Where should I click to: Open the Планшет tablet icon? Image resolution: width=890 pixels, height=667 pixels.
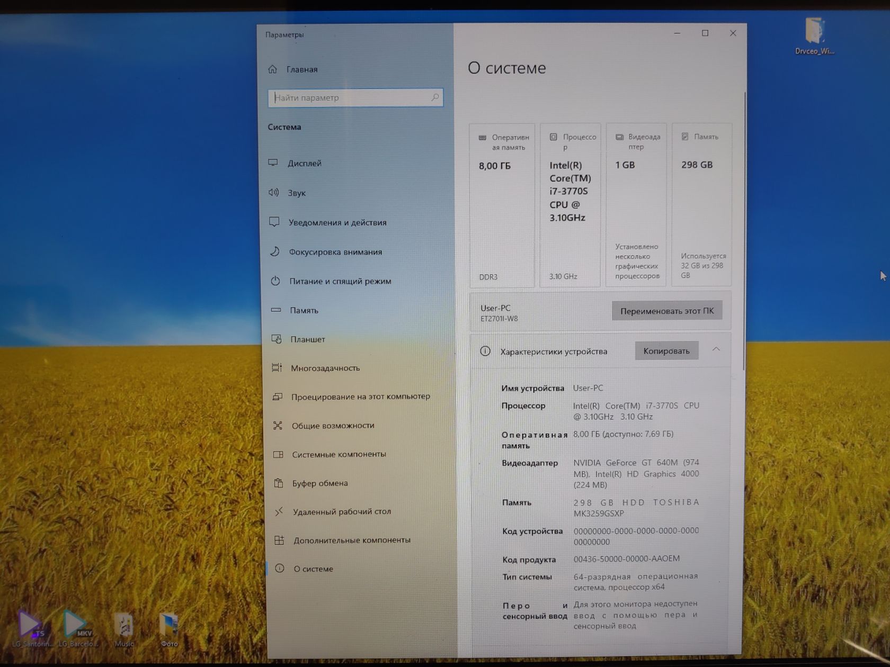click(277, 339)
